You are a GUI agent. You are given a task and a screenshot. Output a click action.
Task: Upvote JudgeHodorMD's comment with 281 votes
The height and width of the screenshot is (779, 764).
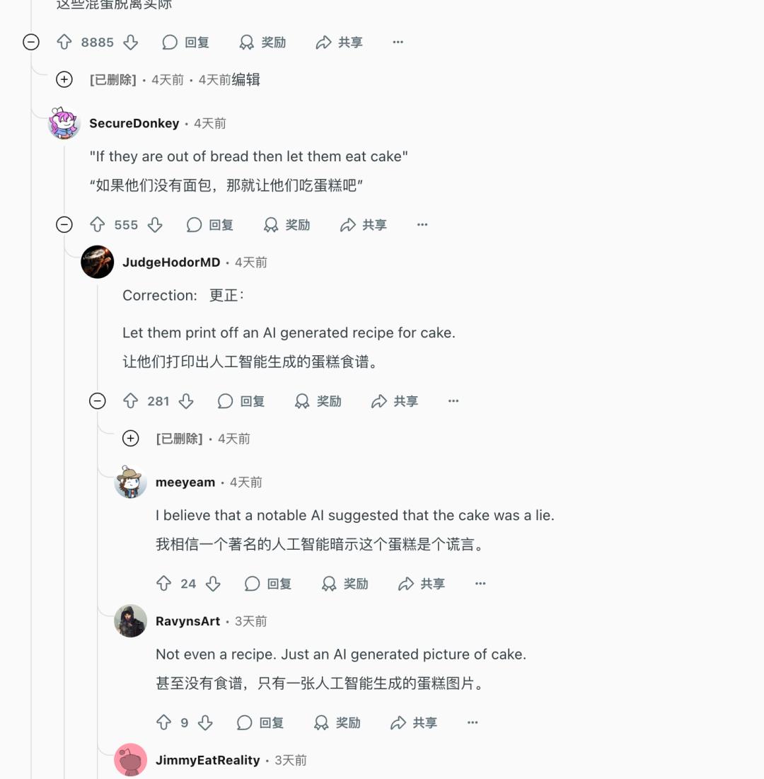(131, 401)
